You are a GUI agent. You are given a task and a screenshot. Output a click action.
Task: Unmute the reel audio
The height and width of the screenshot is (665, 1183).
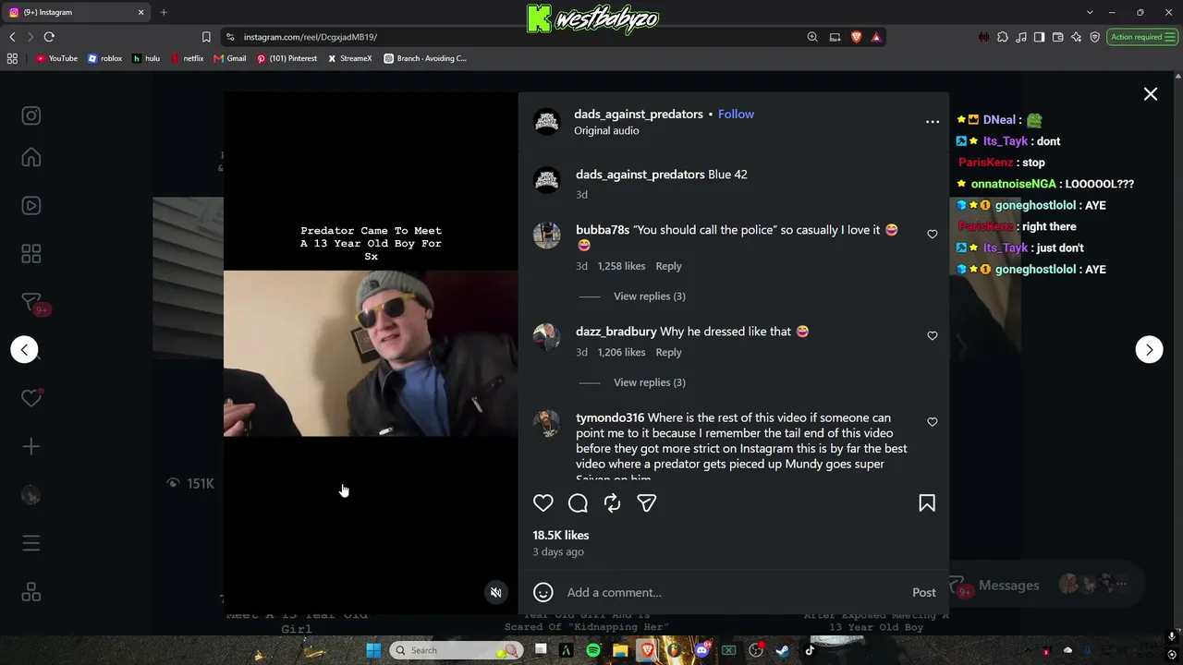(496, 593)
